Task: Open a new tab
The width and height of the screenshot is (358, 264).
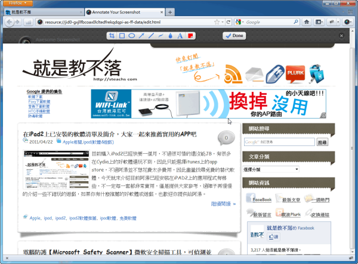Action: 170,12
